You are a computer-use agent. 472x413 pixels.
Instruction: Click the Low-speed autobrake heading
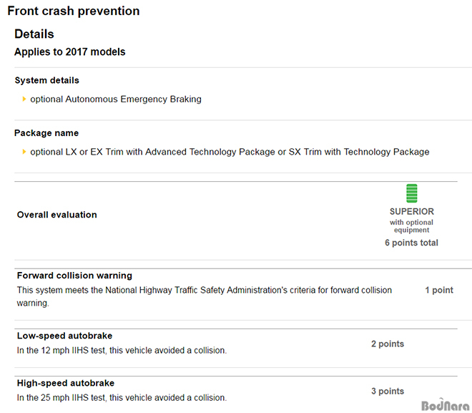tap(64, 336)
